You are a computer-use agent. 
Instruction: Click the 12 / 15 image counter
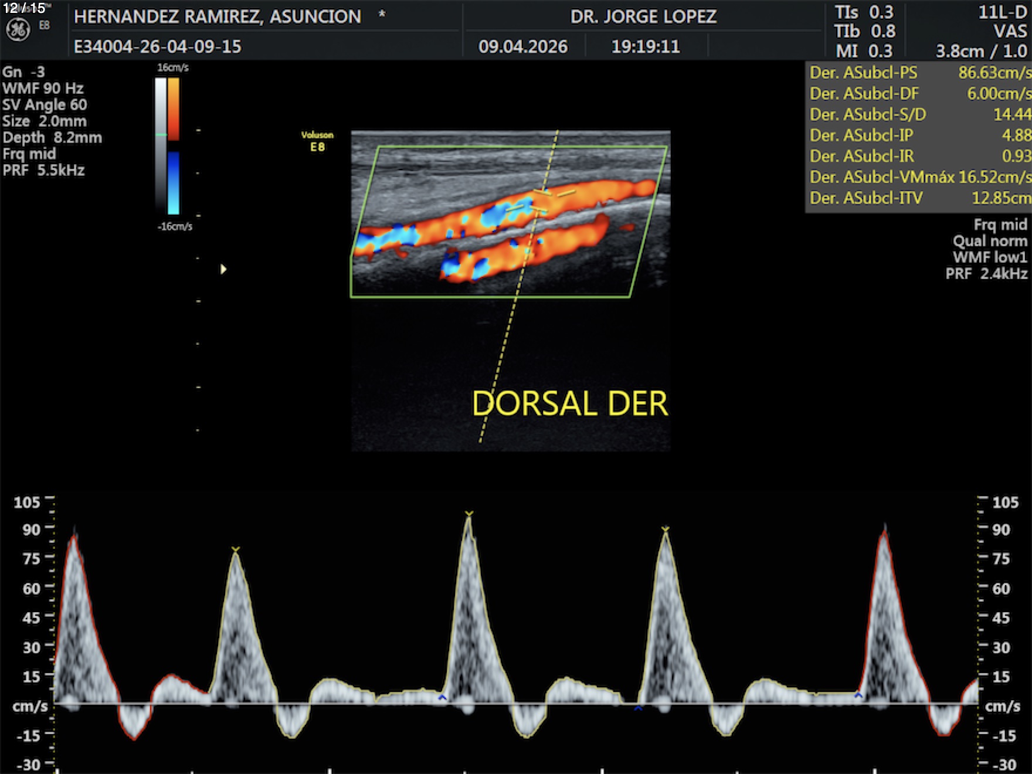(x=24, y=8)
